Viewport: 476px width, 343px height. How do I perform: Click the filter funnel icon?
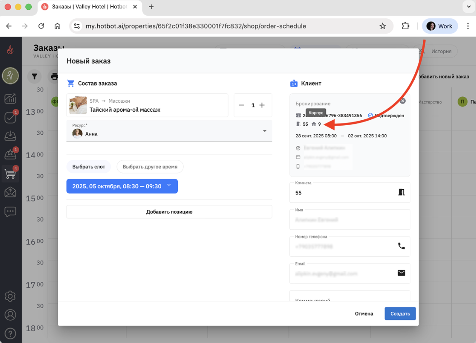click(x=34, y=77)
